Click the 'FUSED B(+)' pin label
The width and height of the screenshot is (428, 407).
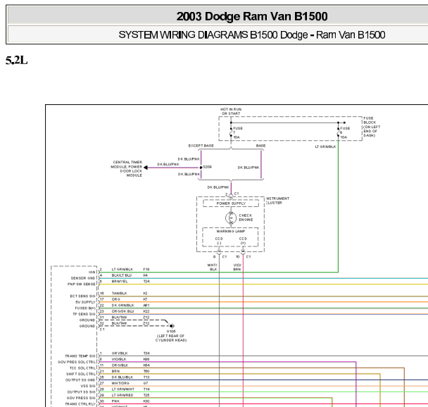click(x=85, y=308)
